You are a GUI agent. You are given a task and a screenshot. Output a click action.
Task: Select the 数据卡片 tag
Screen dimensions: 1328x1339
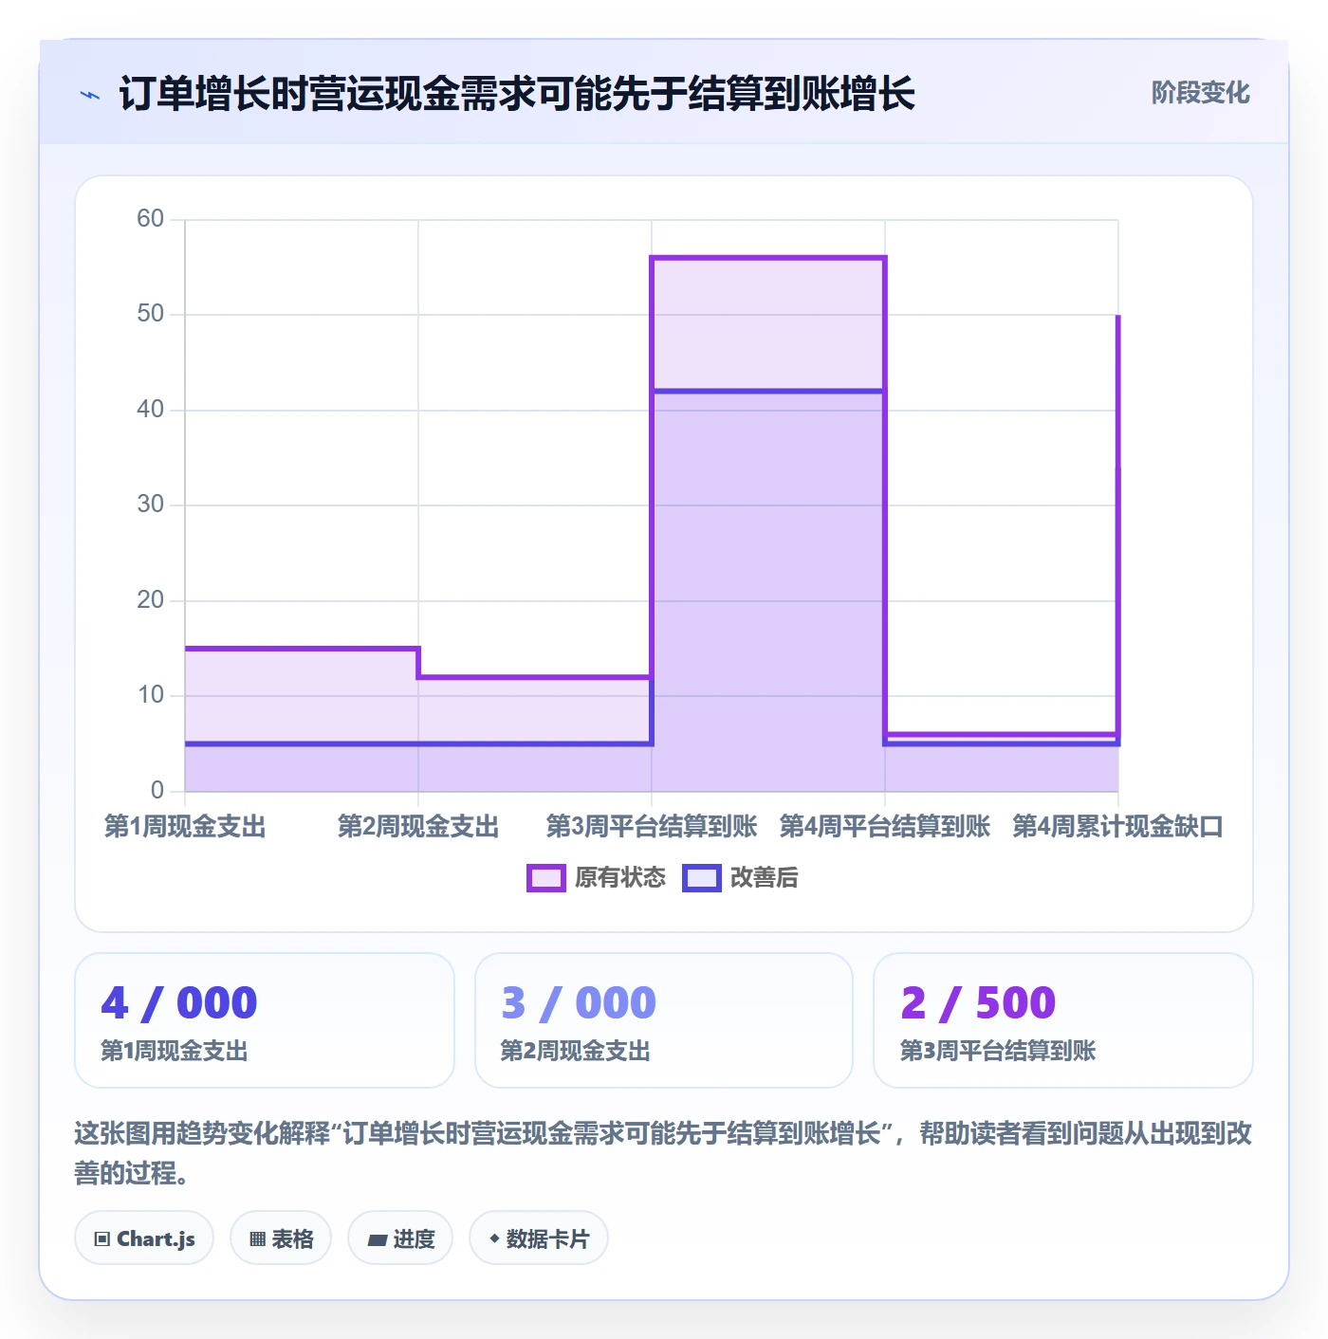[x=539, y=1238]
